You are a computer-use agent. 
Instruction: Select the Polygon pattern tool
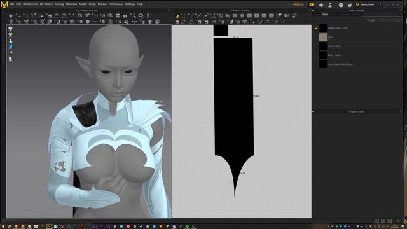228,16
